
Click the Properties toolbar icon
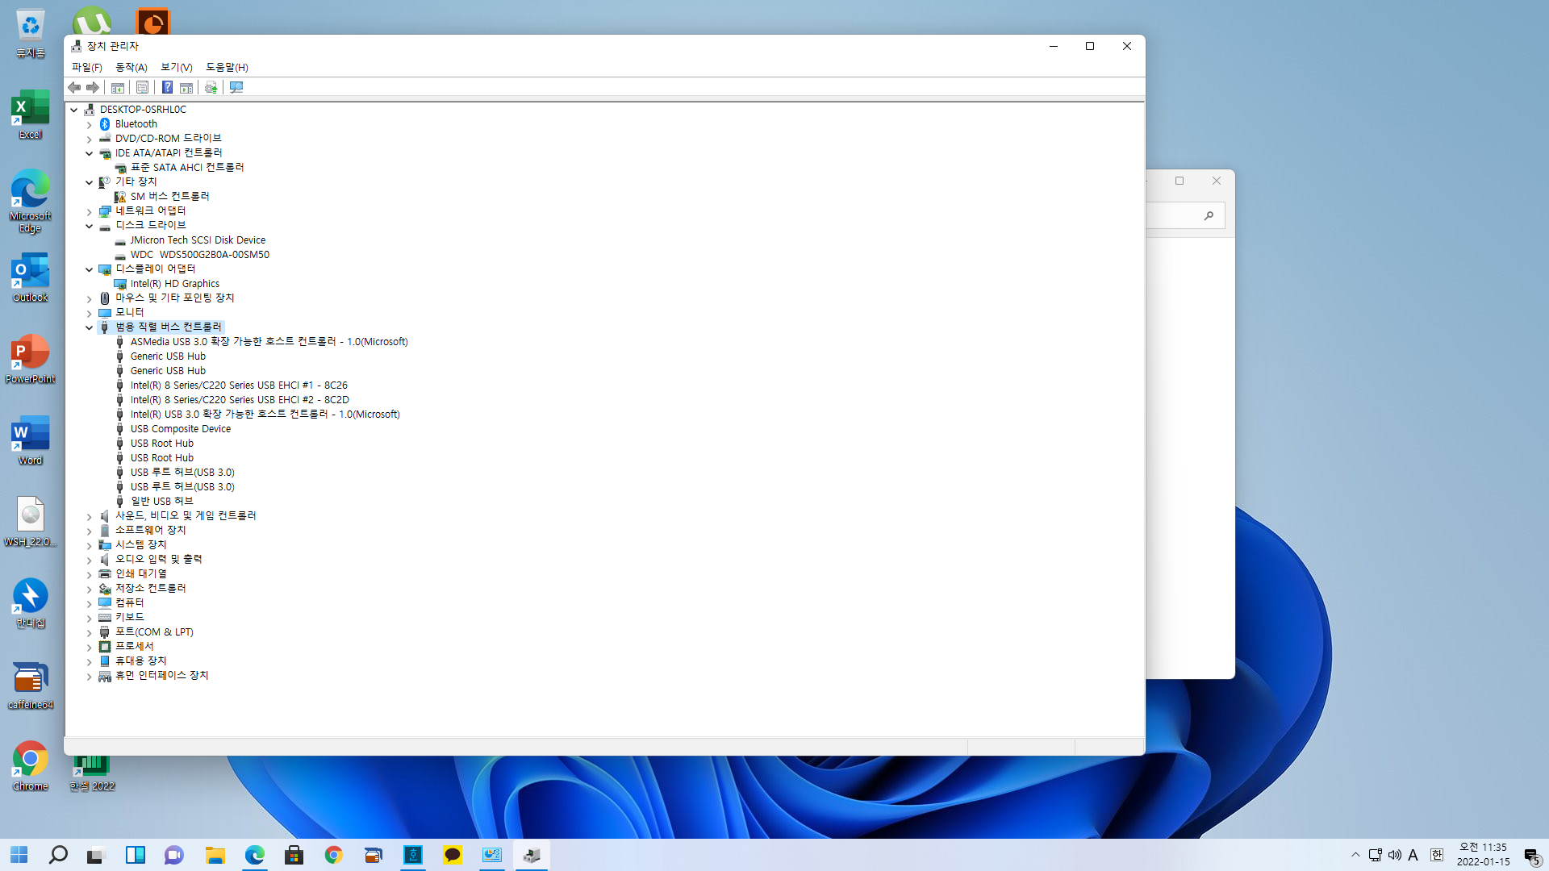click(x=142, y=87)
